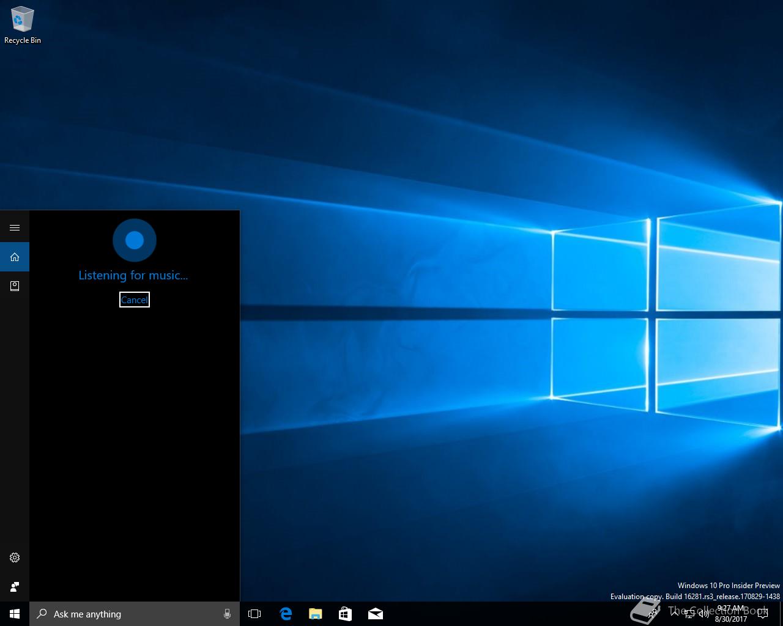Image resolution: width=783 pixels, height=626 pixels.
Task: Open the Cortana Home tab
Action: click(15, 257)
